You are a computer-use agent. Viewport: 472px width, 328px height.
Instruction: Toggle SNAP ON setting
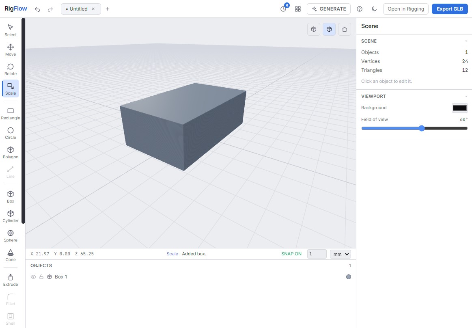coord(291,254)
